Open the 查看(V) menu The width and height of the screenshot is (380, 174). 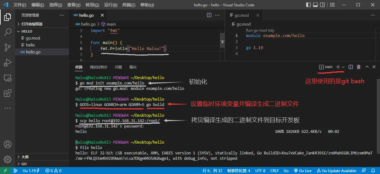click(74, 5)
